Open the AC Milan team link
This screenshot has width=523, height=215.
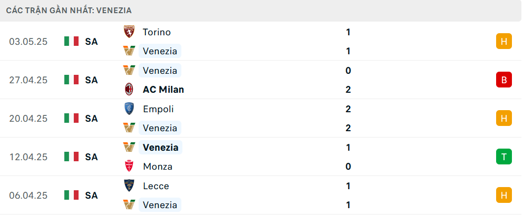click(x=163, y=90)
